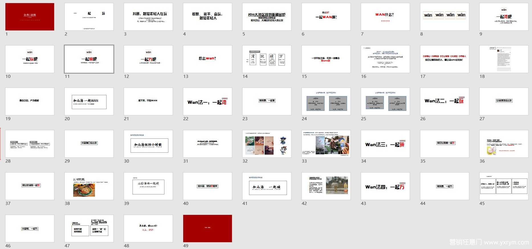Click slide 38 showing the food photo
Image resolution: width=532 pixels, height=249 pixels.
pos(89,186)
